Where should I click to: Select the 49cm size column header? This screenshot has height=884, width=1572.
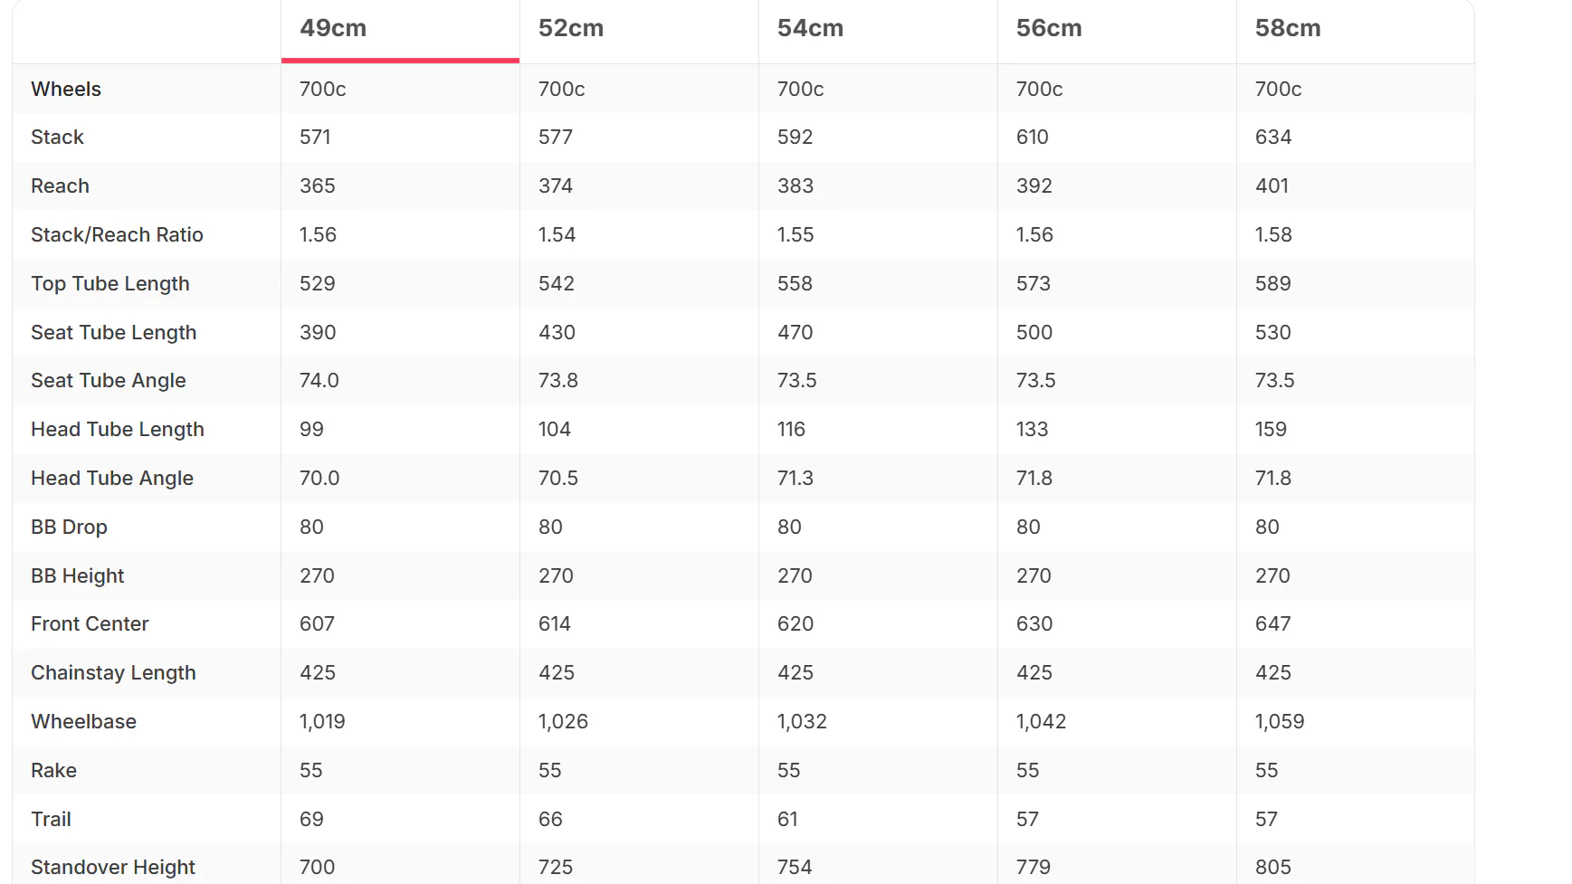pos(333,28)
